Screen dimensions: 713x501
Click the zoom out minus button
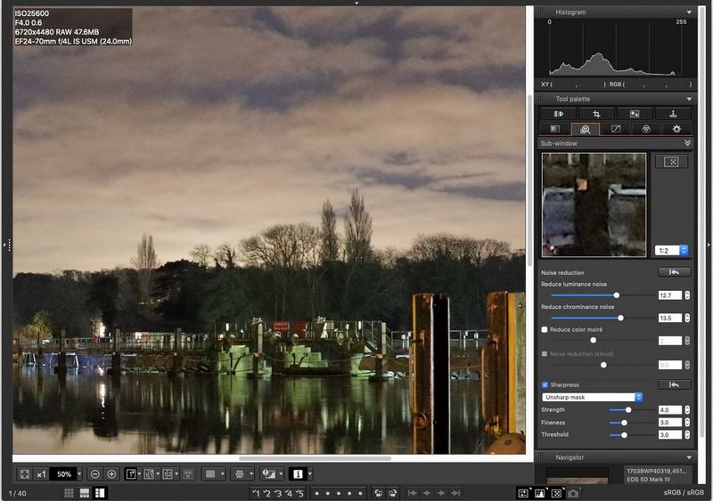coord(94,474)
